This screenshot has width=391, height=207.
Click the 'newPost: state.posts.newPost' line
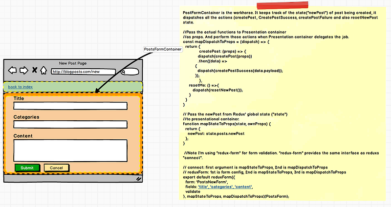216,133
